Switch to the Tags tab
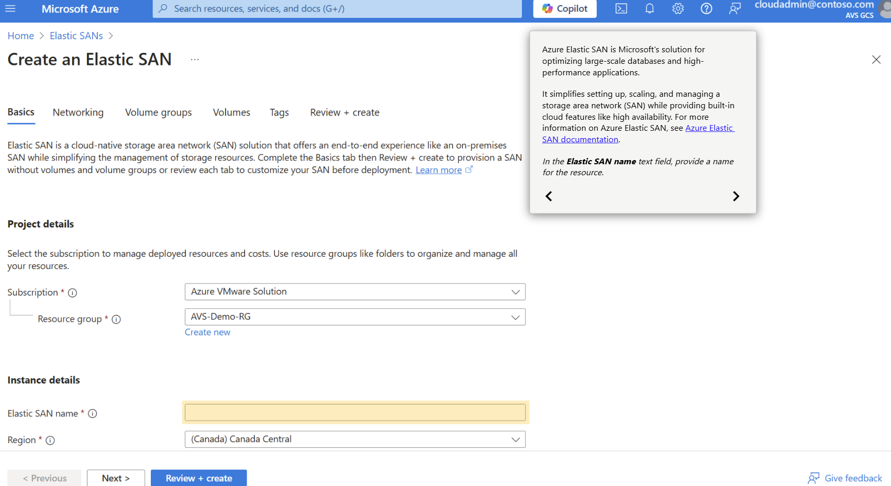This screenshot has width=891, height=486. point(279,112)
